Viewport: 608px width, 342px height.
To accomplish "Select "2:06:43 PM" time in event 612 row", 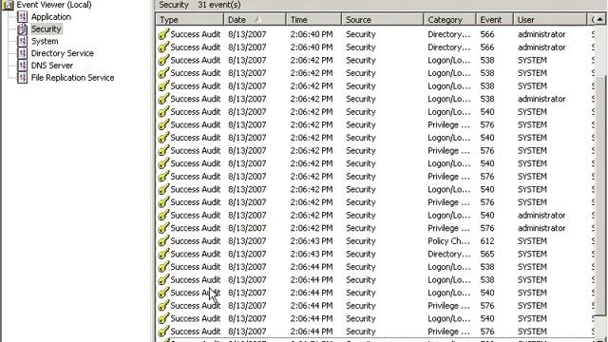I will (312, 240).
